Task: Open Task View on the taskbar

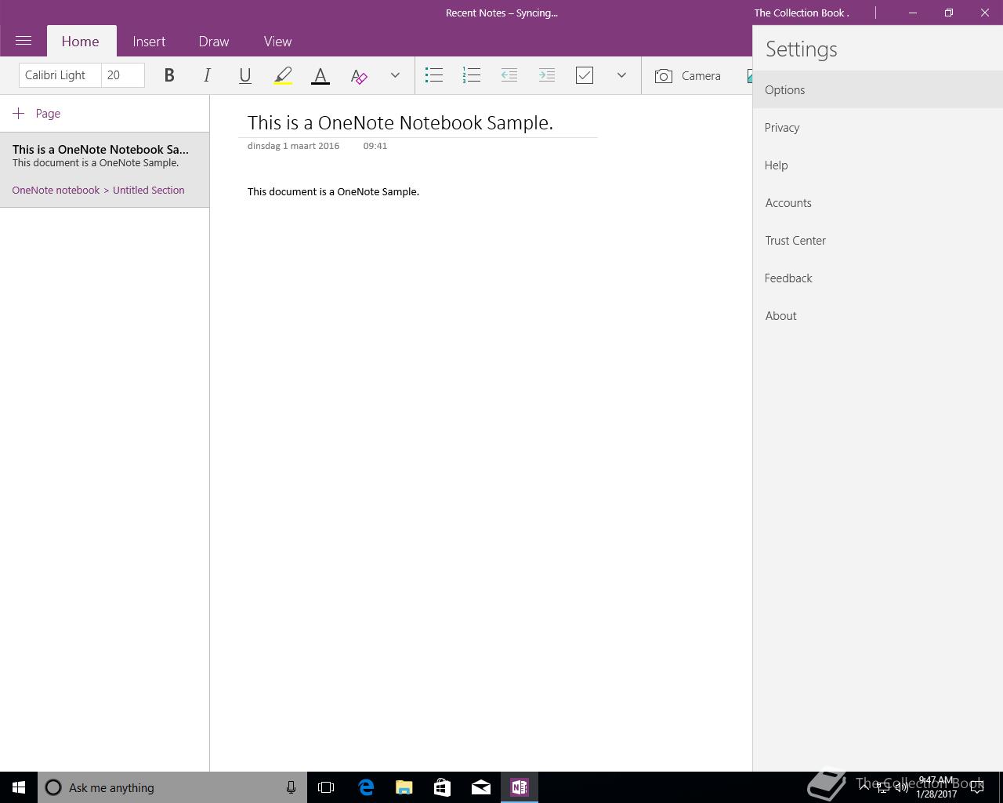Action: point(326,787)
